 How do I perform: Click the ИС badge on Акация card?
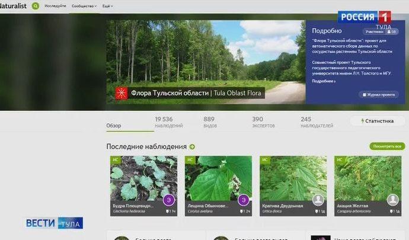tap(340, 159)
